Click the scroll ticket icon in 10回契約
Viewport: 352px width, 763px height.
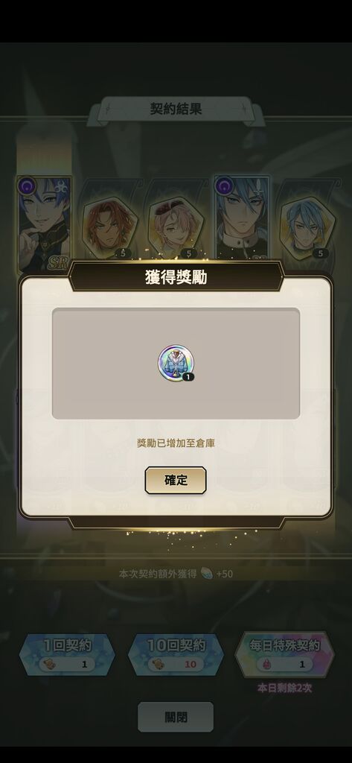click(158, 664)
